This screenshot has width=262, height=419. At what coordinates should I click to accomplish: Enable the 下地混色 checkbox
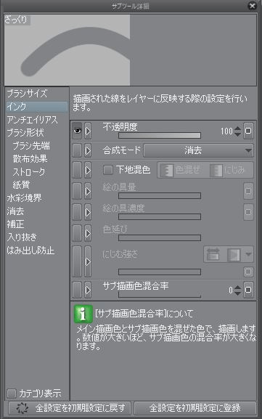coord(108,170)
